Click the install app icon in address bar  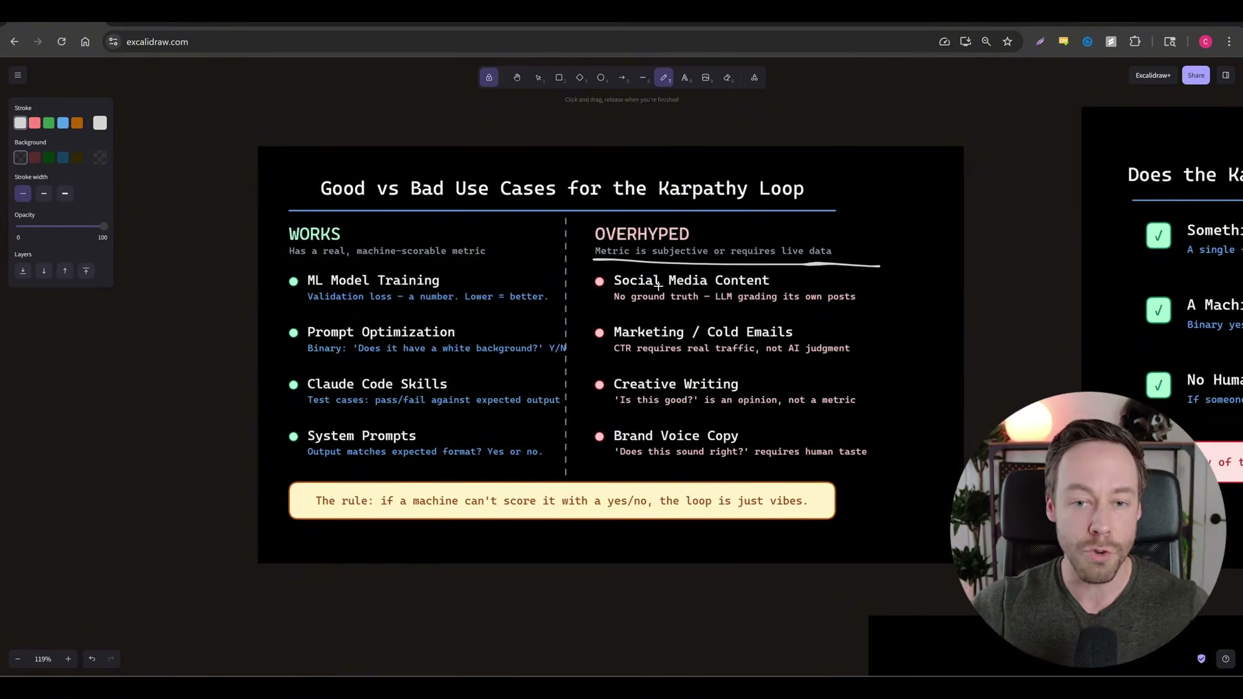click(965, 41)
